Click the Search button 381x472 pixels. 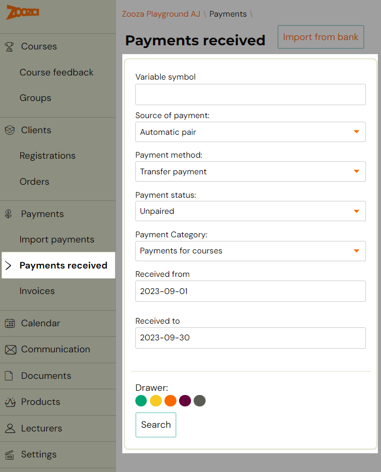click(x=156, y=425)
